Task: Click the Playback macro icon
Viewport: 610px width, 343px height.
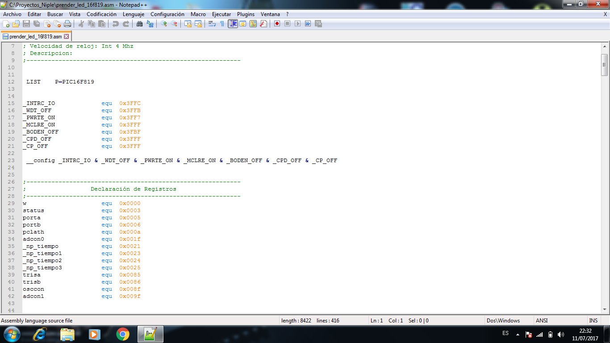Action: coord(298,24)
